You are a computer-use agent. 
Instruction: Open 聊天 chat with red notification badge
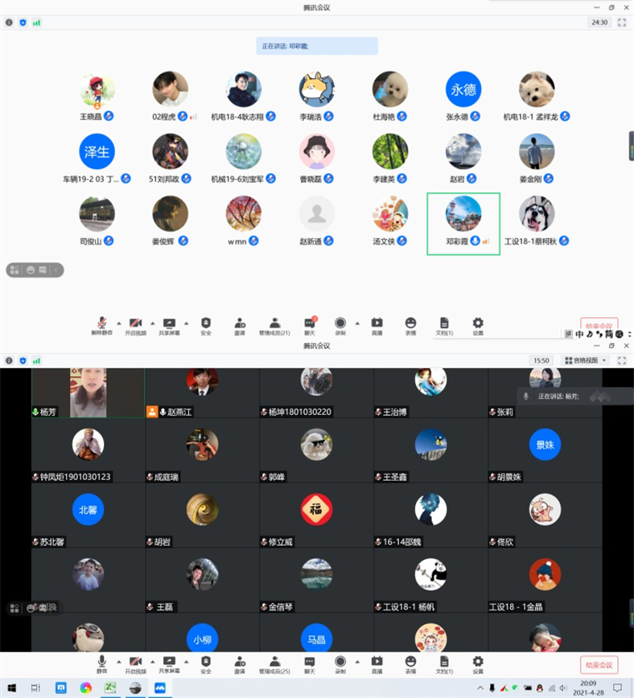tap(310, 323)
